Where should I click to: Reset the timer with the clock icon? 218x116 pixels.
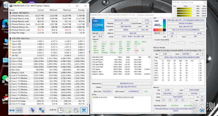pyautogui.click(x=61, y=110)
